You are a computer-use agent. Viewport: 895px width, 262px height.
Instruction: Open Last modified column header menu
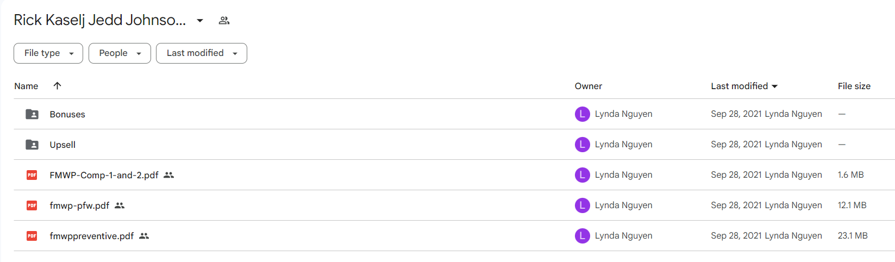pyautogui.click(x=744, y=86)
